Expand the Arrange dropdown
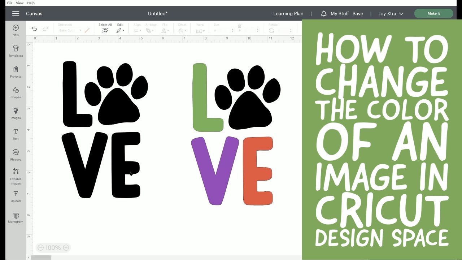This screenshot has width=462, height=260. point(151,31)
